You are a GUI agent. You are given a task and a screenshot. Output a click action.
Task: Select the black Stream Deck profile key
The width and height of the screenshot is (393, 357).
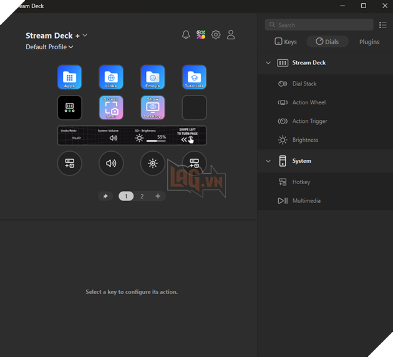tap(69, 107)
